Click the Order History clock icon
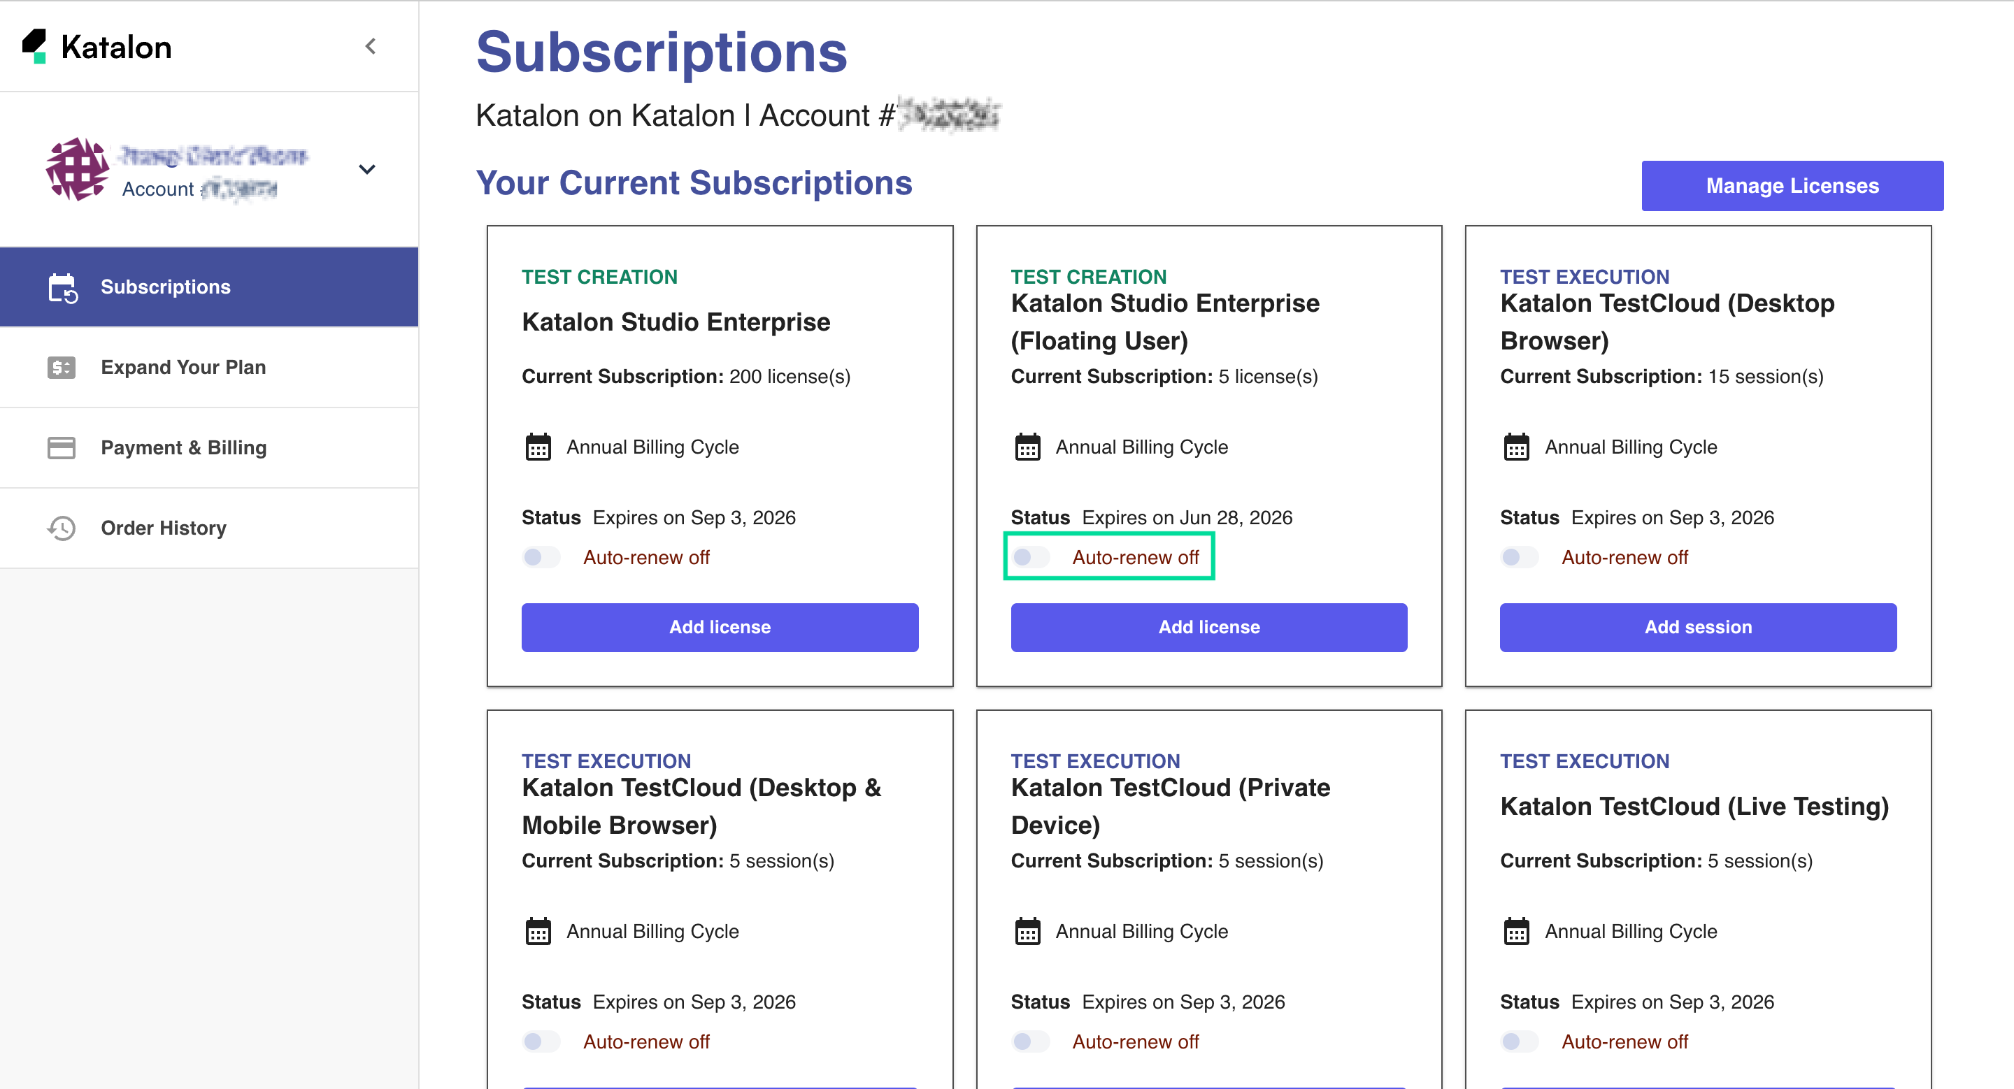 tap(61, 528)
